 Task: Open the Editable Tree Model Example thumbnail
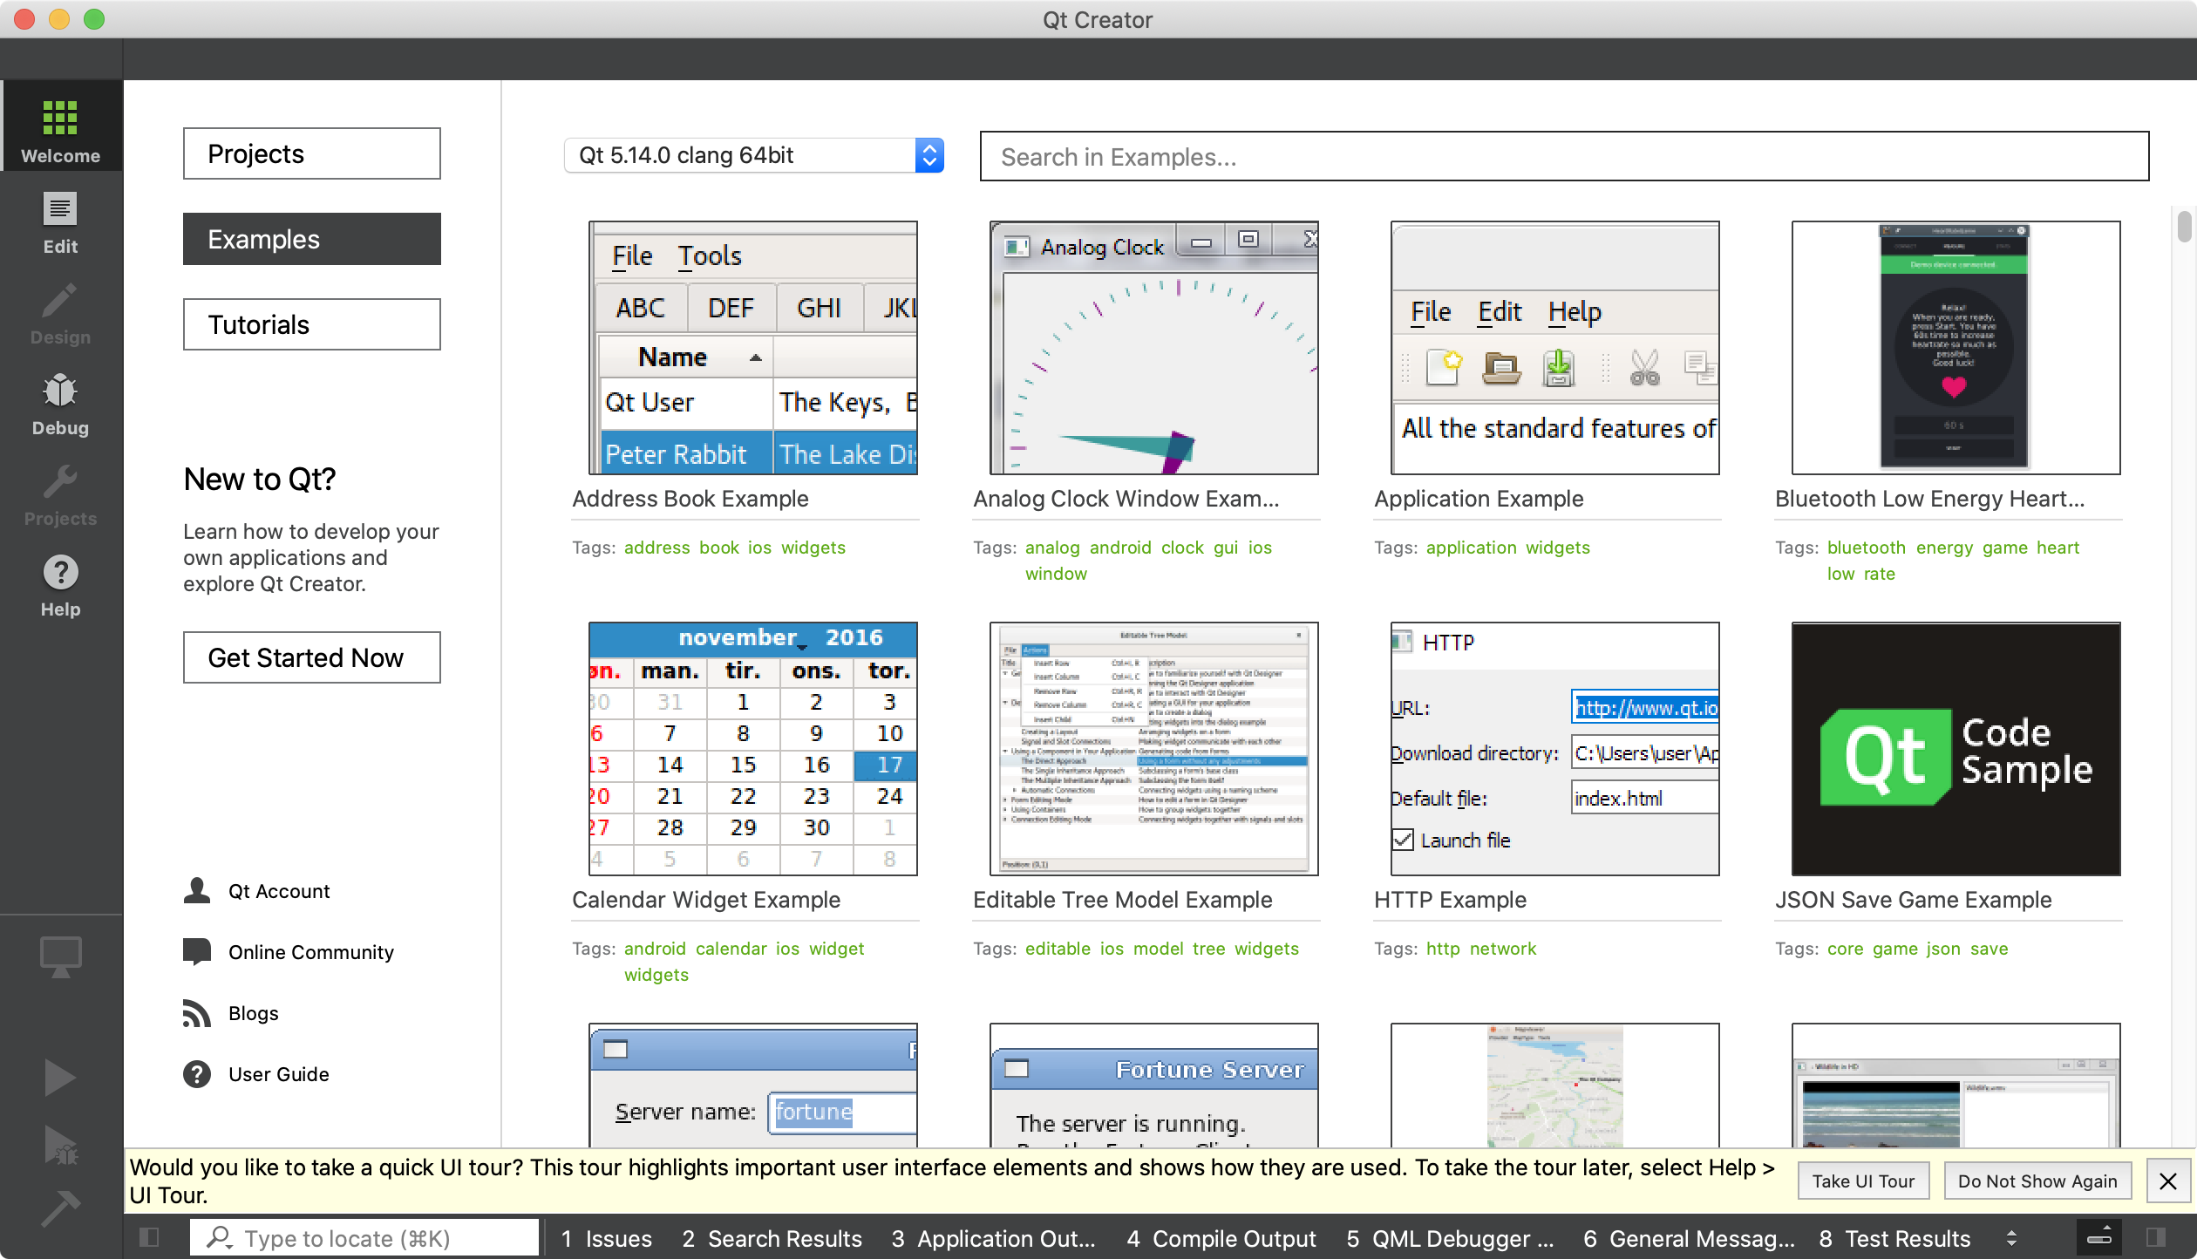click(1154, 749)
